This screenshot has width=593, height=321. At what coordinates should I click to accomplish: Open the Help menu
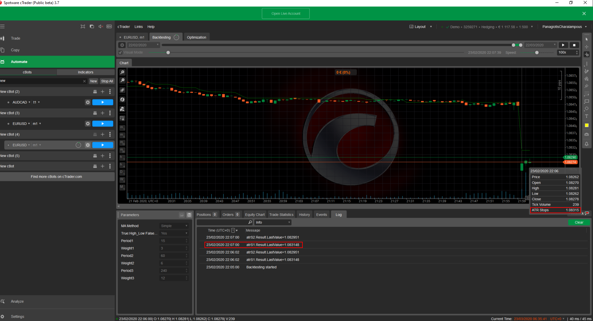[151, 27]
